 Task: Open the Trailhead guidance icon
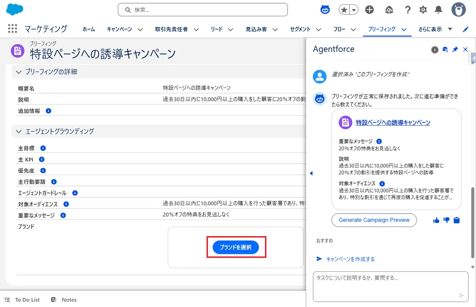pyautogui.click(x=389, y=10)
